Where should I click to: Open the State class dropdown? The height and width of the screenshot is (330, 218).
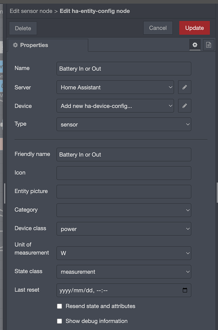pyautogui.click(x=124, y=272)
